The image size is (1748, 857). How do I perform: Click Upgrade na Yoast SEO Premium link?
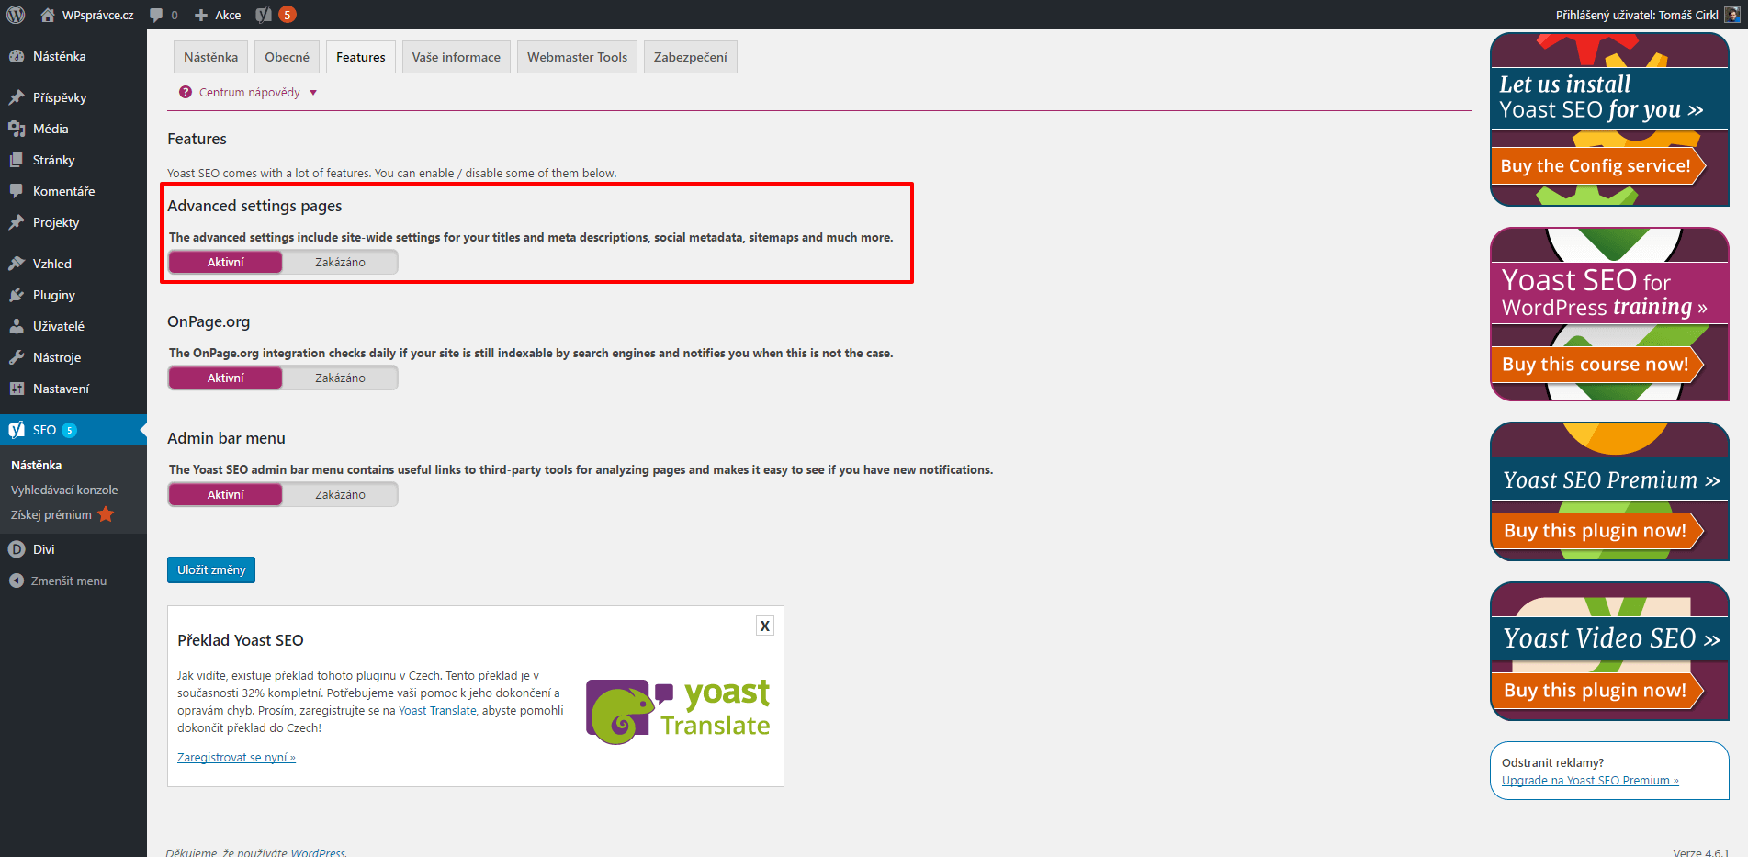(x=1590, y=781)
